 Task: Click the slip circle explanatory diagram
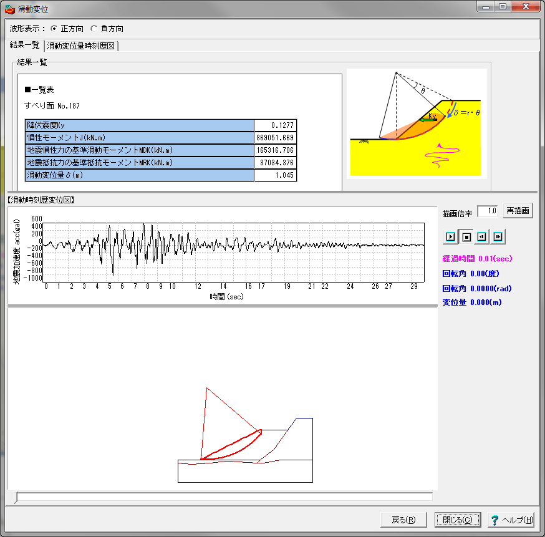417,123
